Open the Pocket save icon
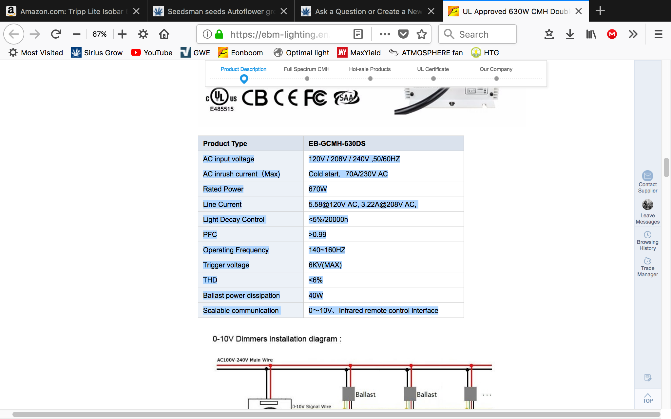This screenshot has height=419, width=671. [403, 34]
